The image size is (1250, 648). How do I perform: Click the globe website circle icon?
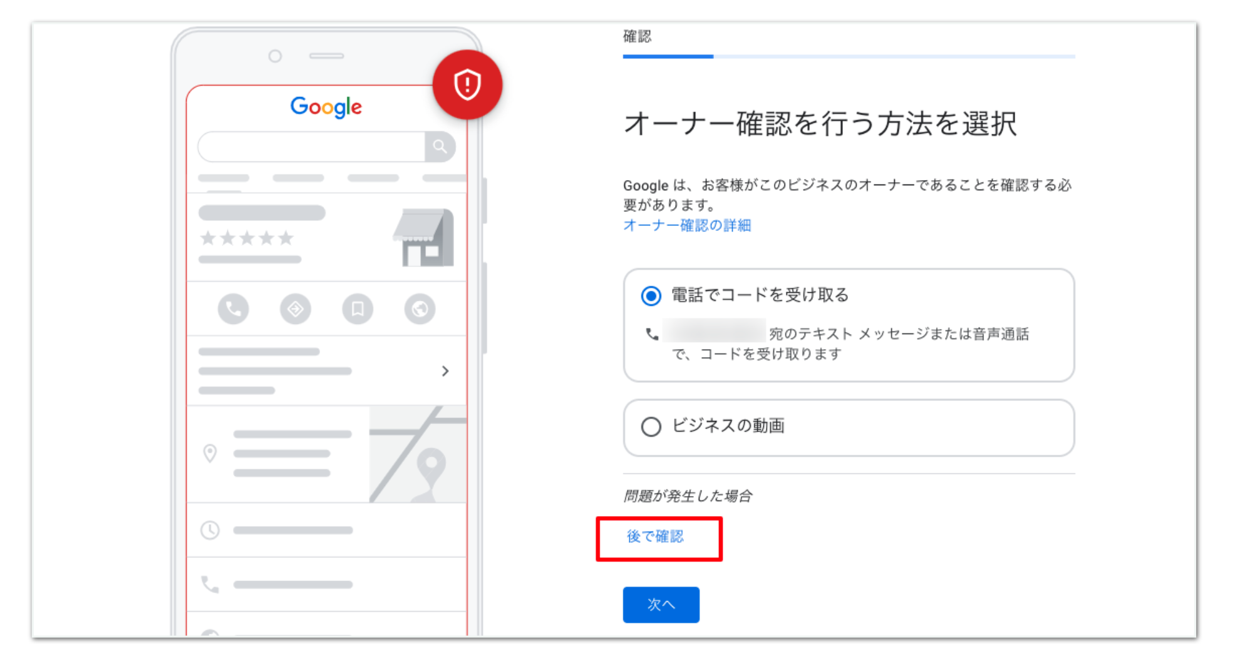(x=420, y=308)
